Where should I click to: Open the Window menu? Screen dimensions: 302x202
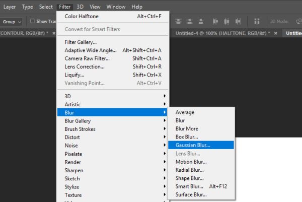point(116,7)
